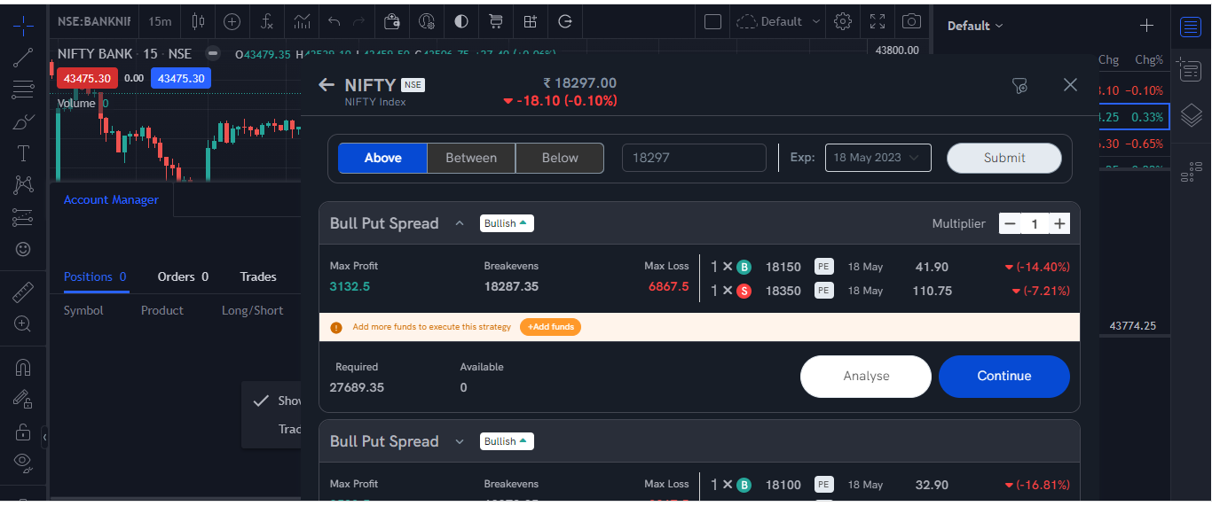Image resolution: width=1212 pixels, height=506 pixels.
Task: Go back with arrow beside NIFTY
Action: [327, 85]
